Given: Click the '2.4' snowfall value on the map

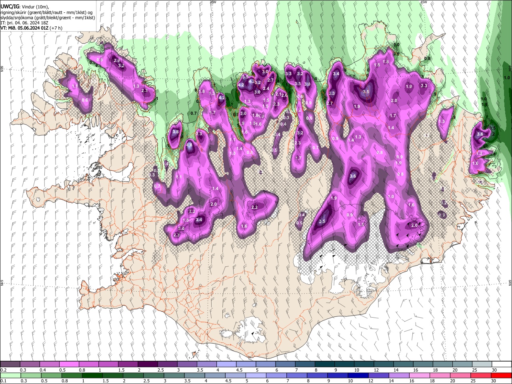Looking at the screenshot, I should (x=266, y=89).
